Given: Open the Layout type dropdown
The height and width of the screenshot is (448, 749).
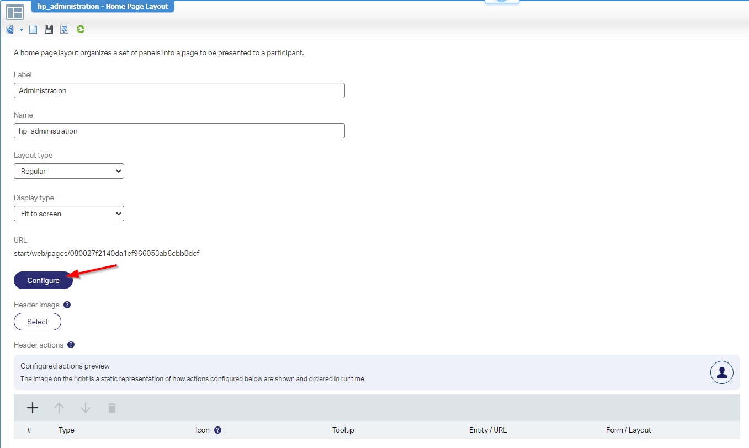Looking at the screenshot, I should pos(69,171).
